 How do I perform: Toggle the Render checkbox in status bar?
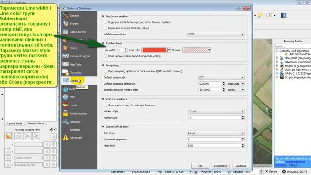[267, 171]
